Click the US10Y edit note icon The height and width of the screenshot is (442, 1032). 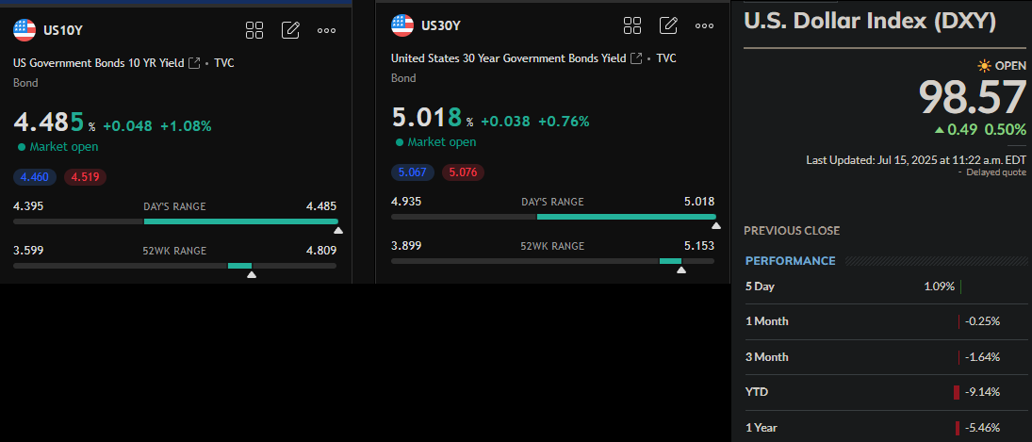coord(290,30)
